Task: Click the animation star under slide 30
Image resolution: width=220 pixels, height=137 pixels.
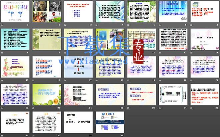Action: [x=33, y=135]
